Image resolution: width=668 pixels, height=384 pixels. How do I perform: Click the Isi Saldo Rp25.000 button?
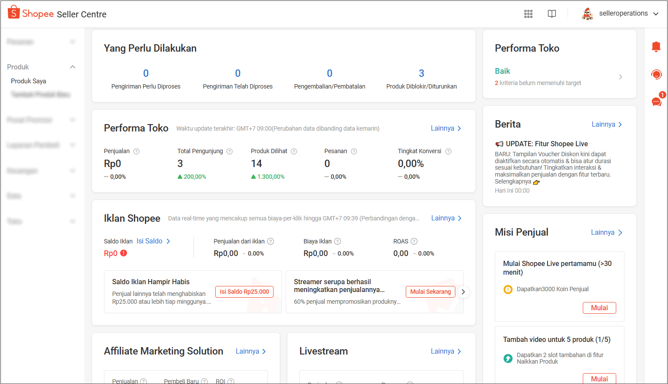(244, 292)
